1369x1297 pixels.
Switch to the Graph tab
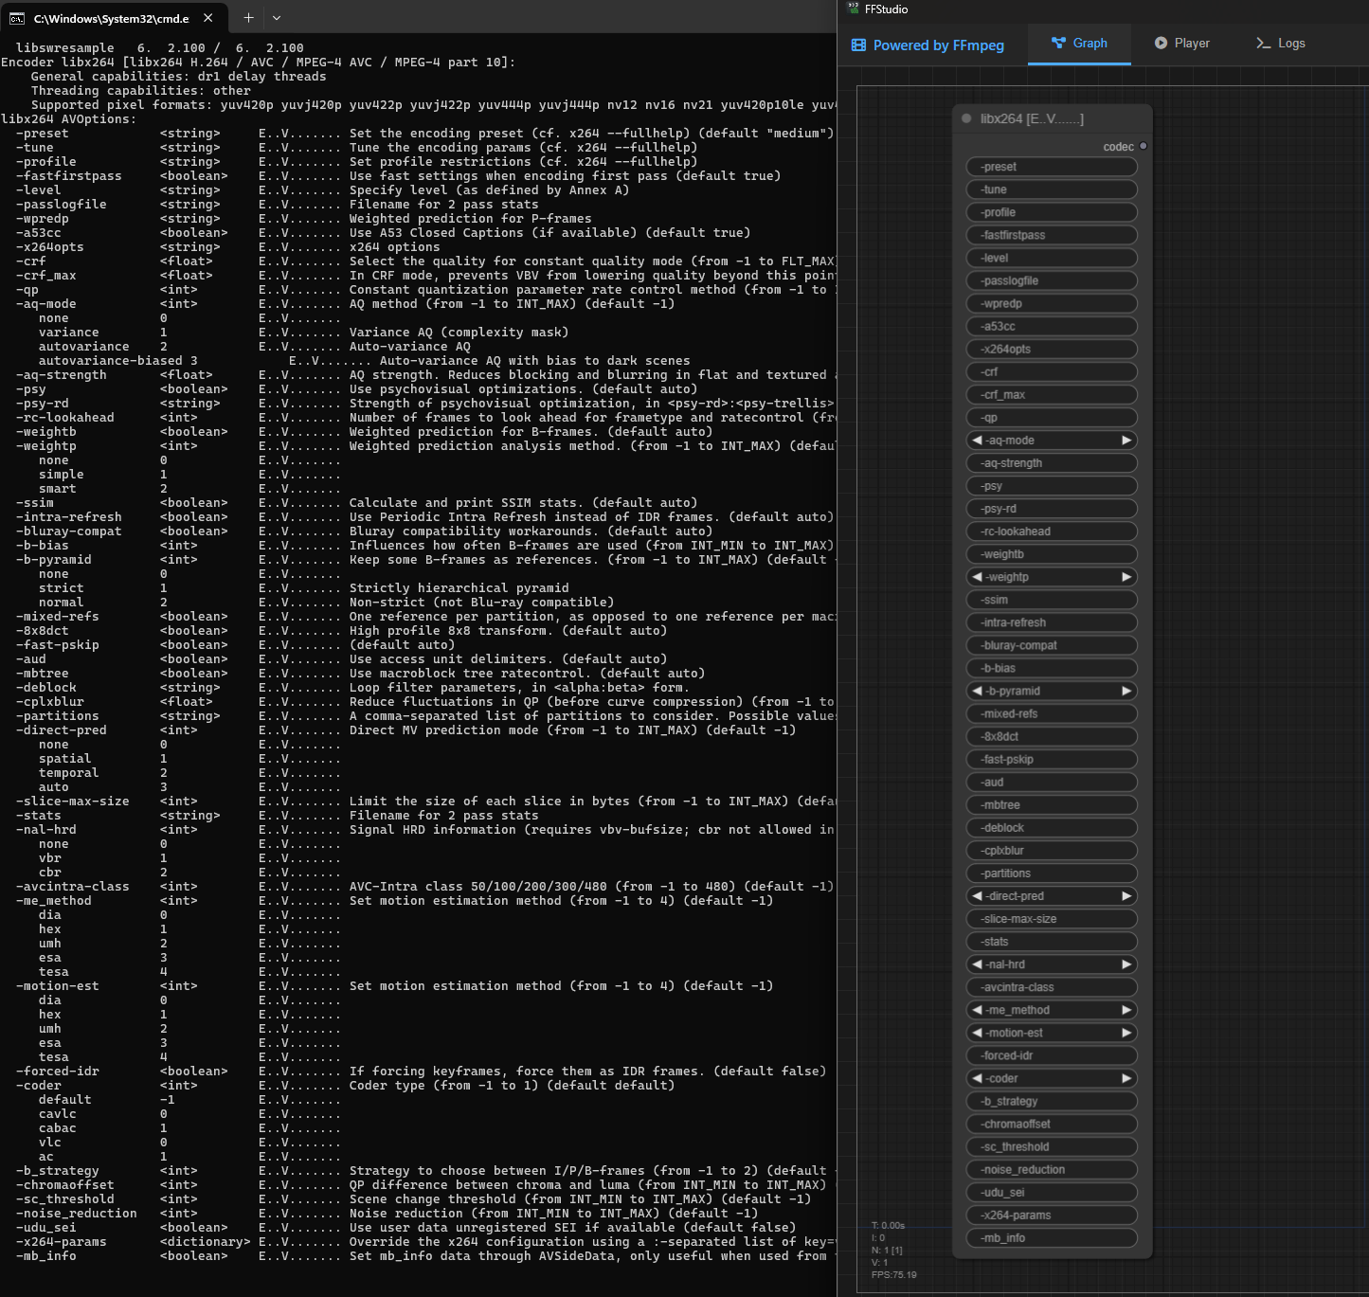pos(1079,44)
